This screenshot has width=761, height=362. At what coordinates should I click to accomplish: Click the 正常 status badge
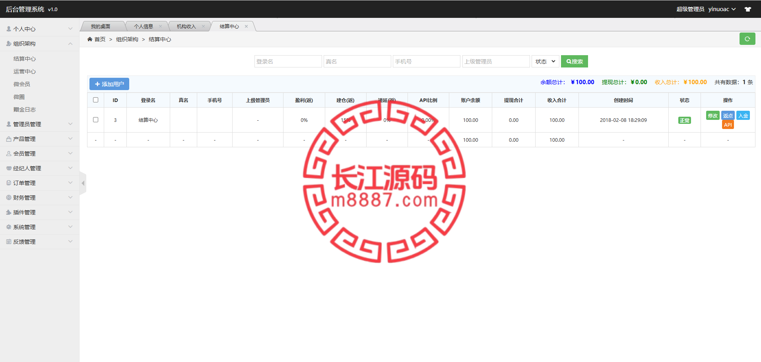tap(685, 120)
